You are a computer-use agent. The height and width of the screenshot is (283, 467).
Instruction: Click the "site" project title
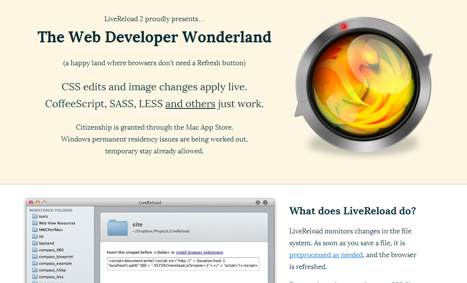click(137, 225)
